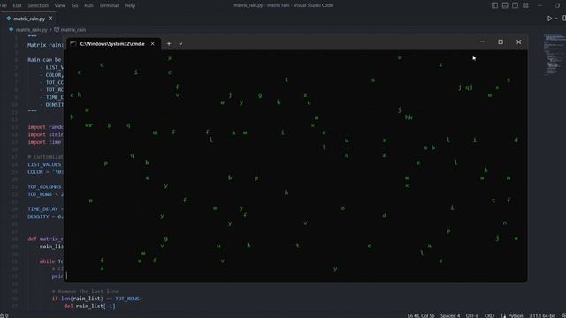Open the Help menu

pyautogui.click(x=130, y=5)
